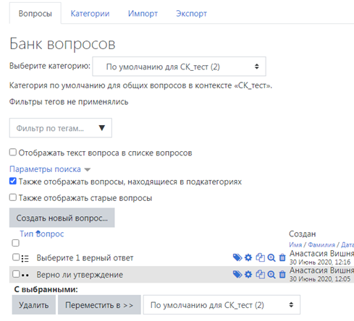The height and width of the screenshot is (321, 354).
Task: Duplicate the question 'Выберите 1 верный ответ'
Action: tap(260, 257)
